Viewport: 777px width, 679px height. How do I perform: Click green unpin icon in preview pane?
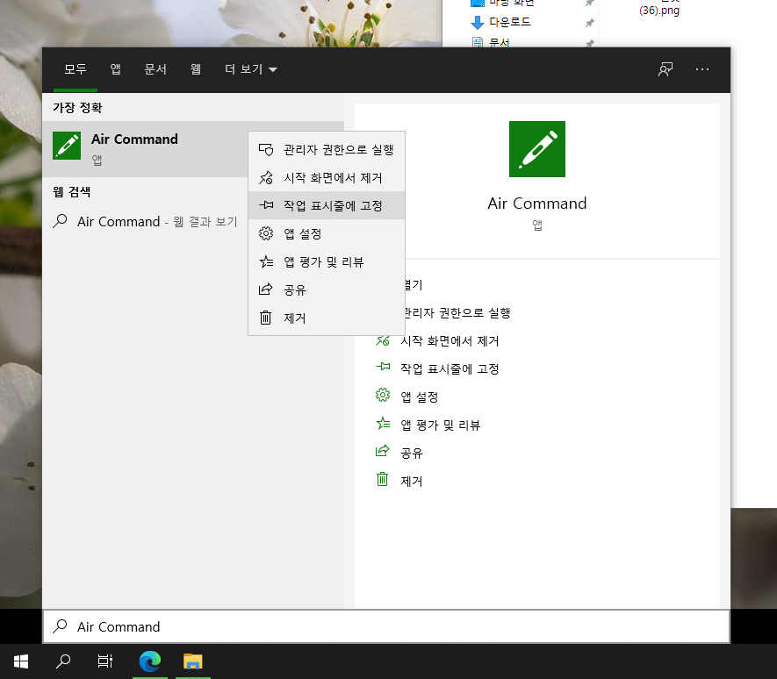click(x=383, y=340)
